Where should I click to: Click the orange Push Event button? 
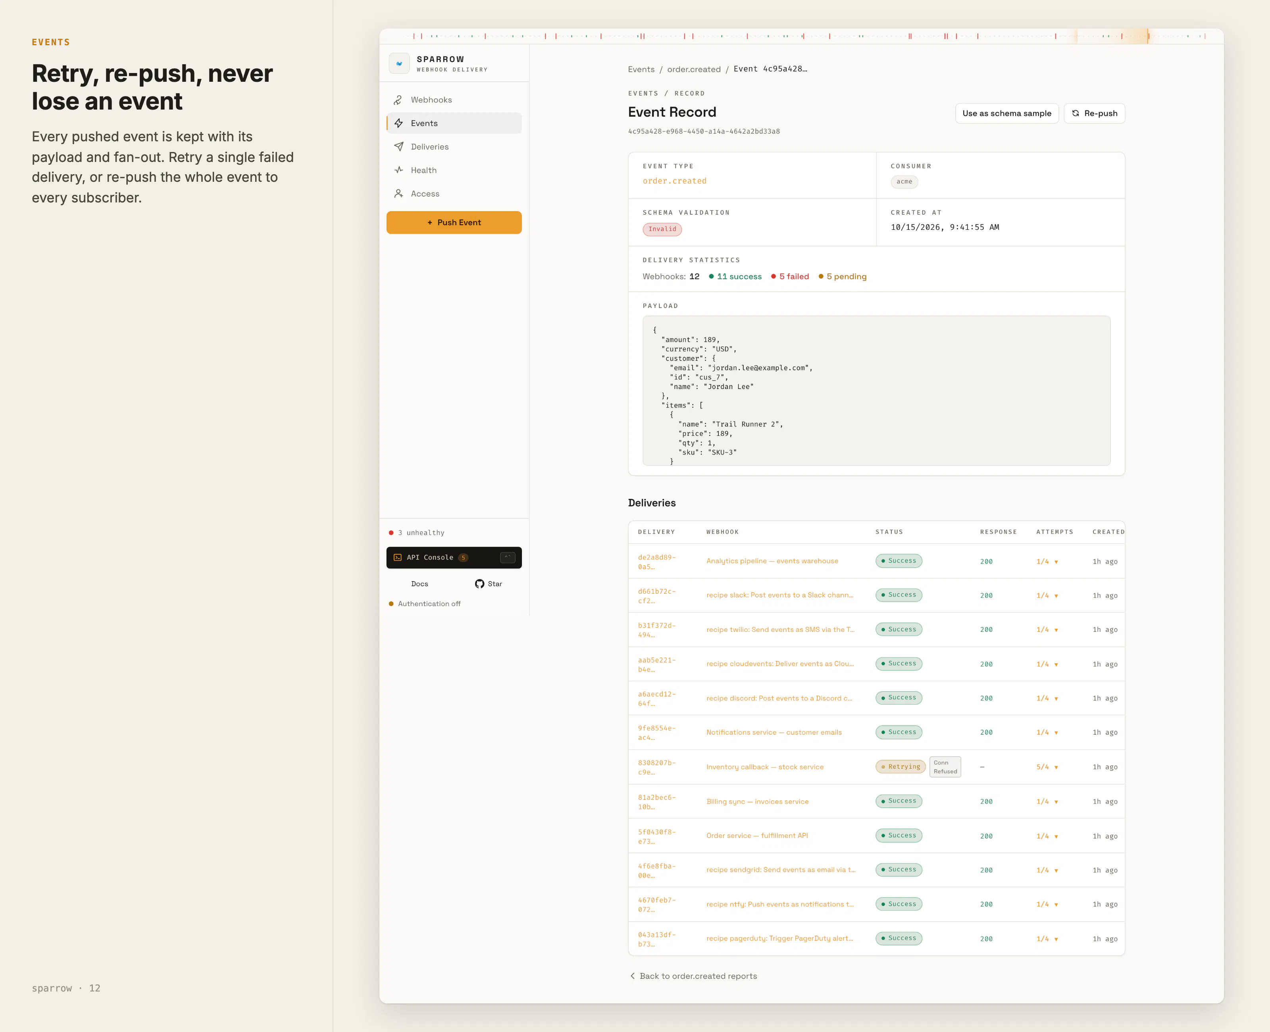[454, 222]
